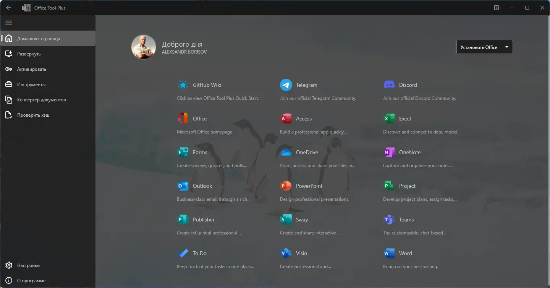Open the Домашняя страница menu item
The image size is (550, 288).
click(48, 38)
